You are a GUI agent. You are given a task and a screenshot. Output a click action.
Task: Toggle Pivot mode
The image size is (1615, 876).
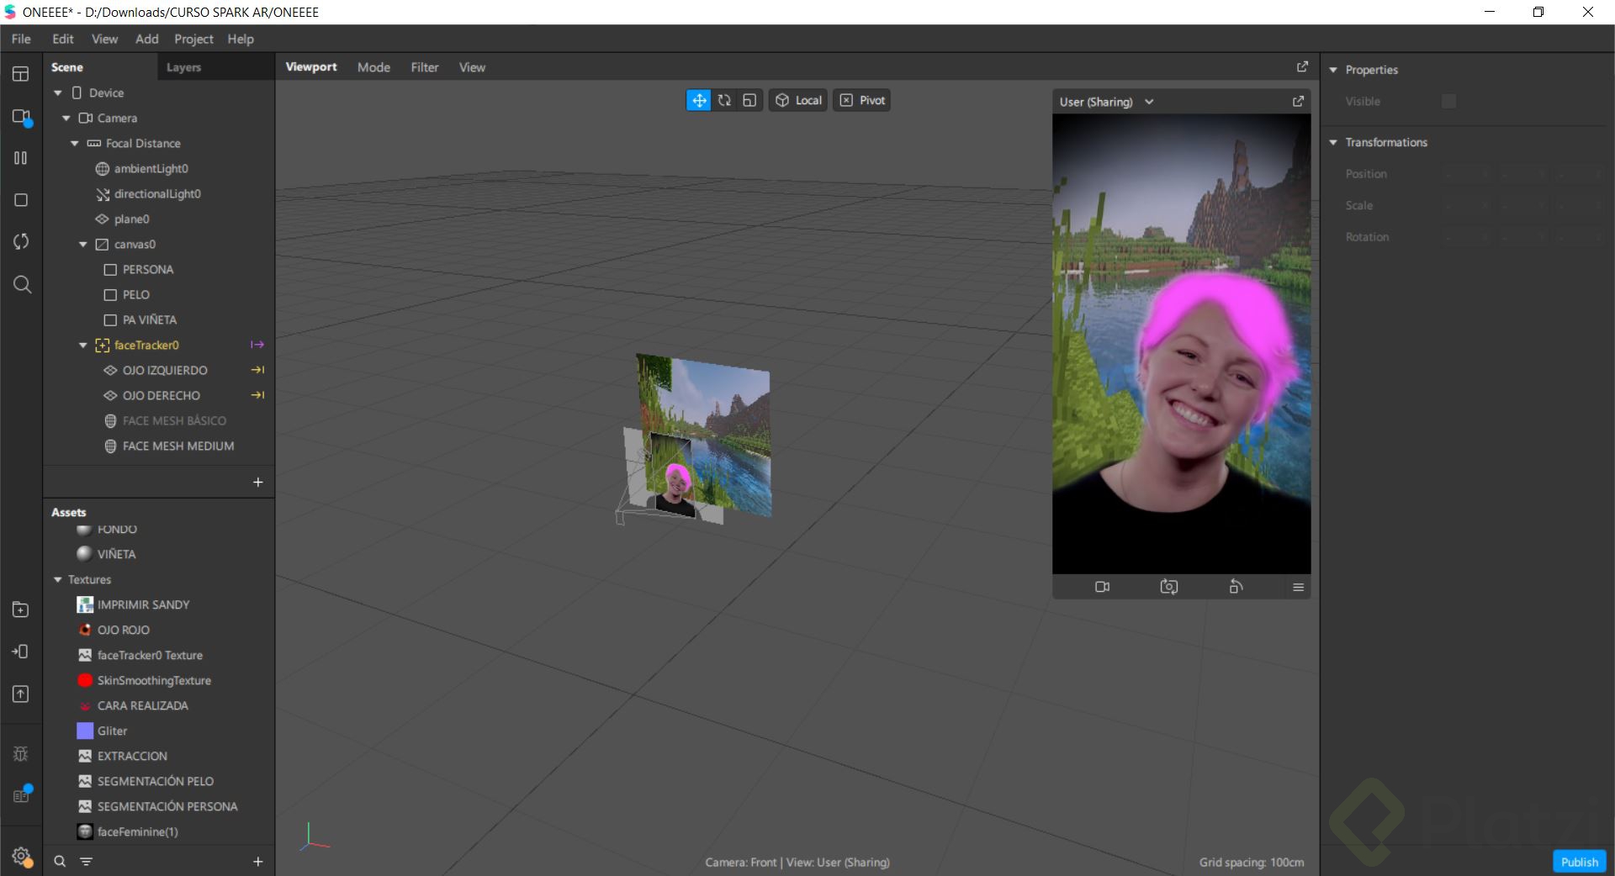tap(862, 100)
